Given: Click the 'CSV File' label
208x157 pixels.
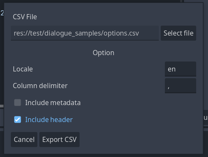Looking at the screenshot, I should click(x=25, y=17).
